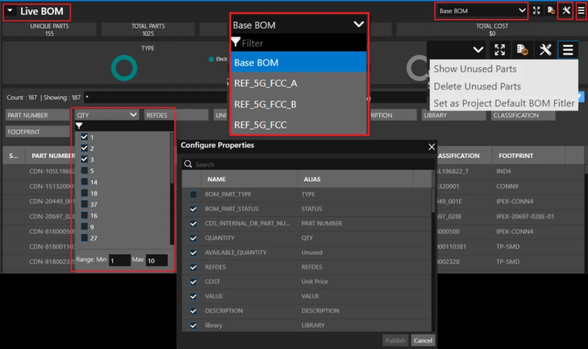Click the funnel icon atop the QTY value list
The image size is (588, 349).
point(79,126)
